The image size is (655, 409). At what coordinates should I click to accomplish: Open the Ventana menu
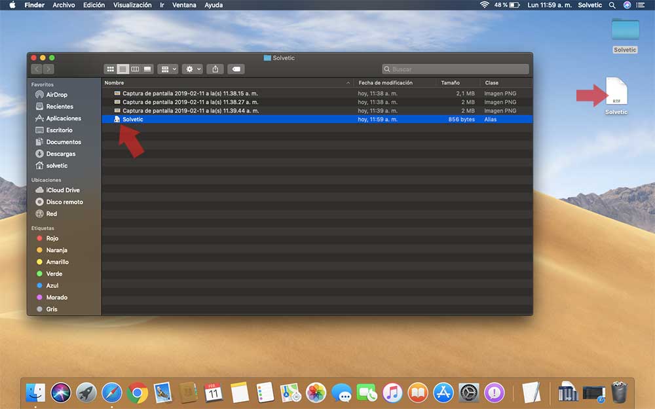tap(184, 5)
